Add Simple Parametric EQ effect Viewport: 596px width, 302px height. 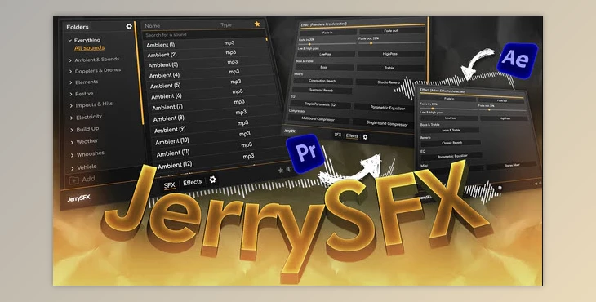pyautogui.click(x=320, y=104)
